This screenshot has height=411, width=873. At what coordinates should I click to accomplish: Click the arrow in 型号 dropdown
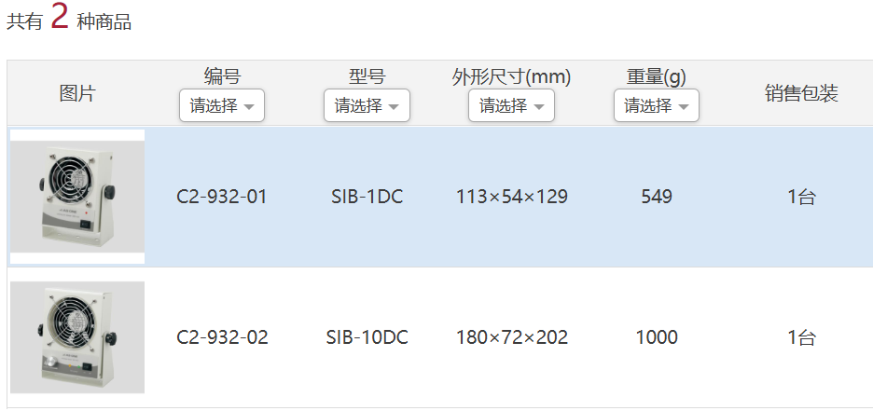click(x=394, y=106)
